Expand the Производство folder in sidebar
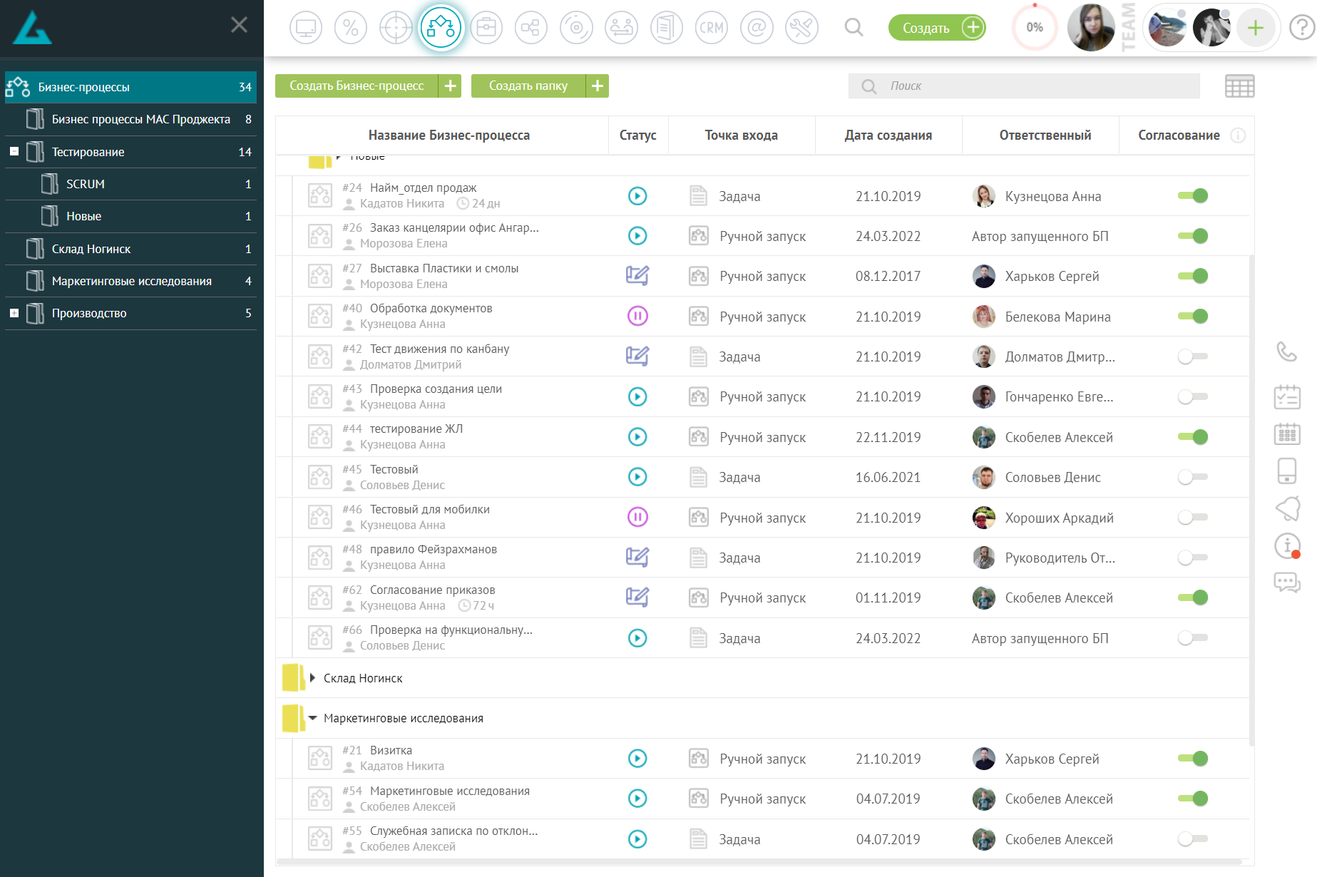 coord(14,313)
